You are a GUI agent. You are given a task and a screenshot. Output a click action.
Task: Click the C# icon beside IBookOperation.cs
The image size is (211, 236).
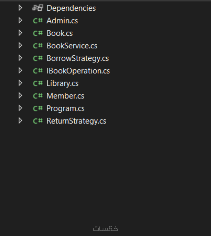pyautogui.click(x=37, y=71)
